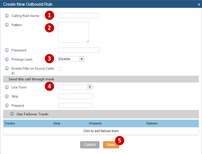Click info icon beside Password label

(x=7, y=50)
